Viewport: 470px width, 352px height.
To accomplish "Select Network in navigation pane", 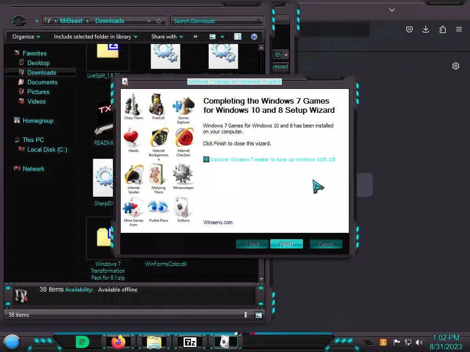I will (x=33, y=169).
